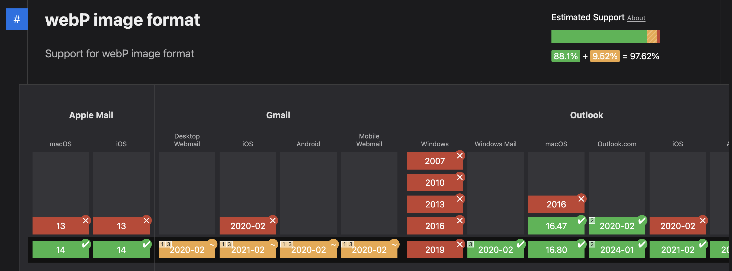Select the Outlook section header

586,115
